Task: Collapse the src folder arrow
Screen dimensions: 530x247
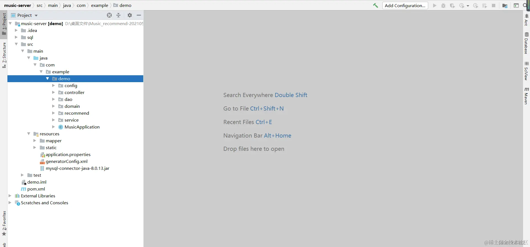Action: coord(16,44)
